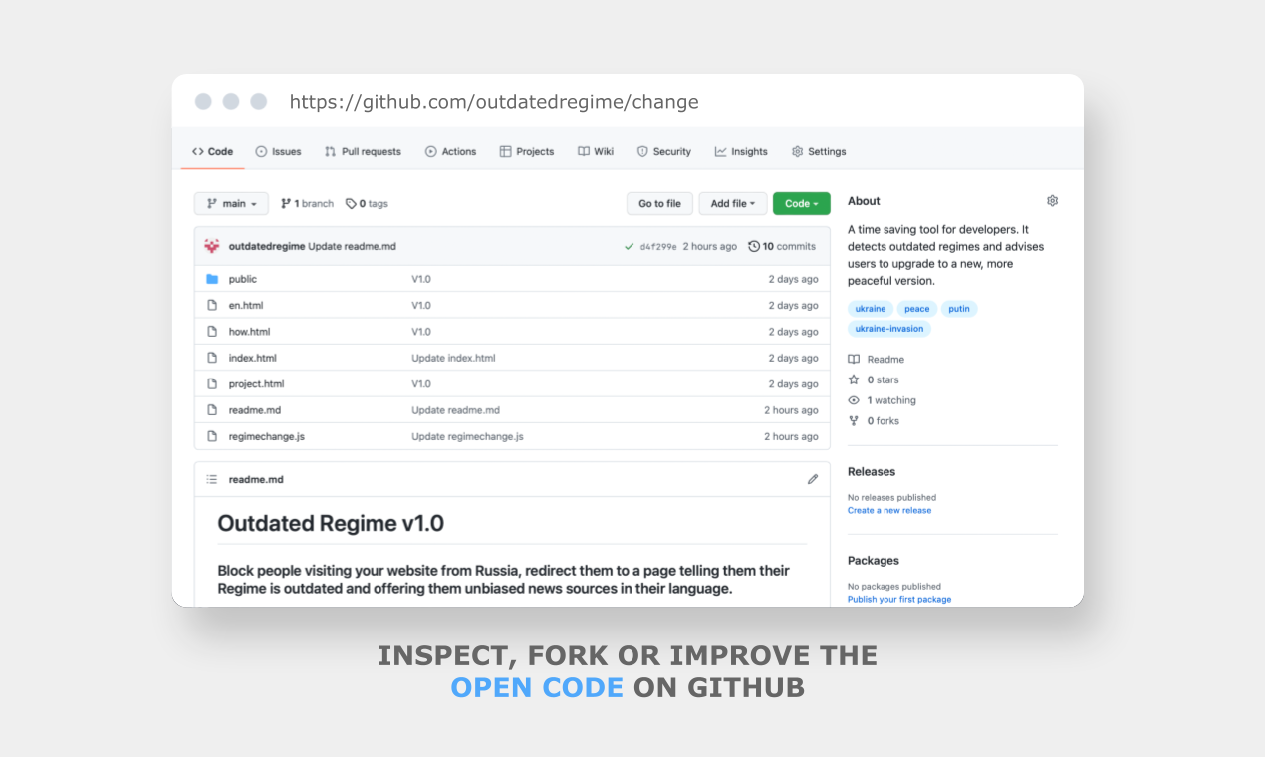Edit readme with the pencil icon

pyautogui.click(x=813, y=479)
